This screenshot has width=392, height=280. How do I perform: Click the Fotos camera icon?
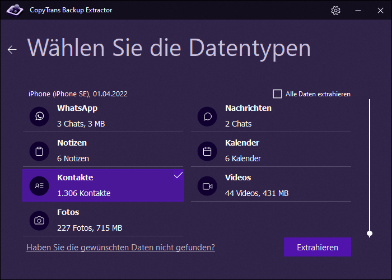(x=39, y=221)
